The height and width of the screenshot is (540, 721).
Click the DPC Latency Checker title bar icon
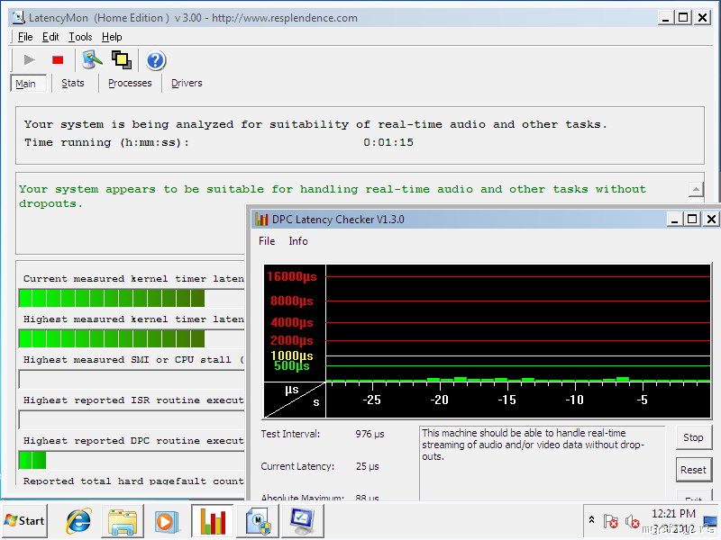tap(261, 220)
